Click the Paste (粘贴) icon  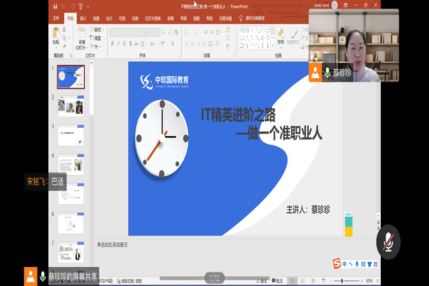(x=56, y=34)
